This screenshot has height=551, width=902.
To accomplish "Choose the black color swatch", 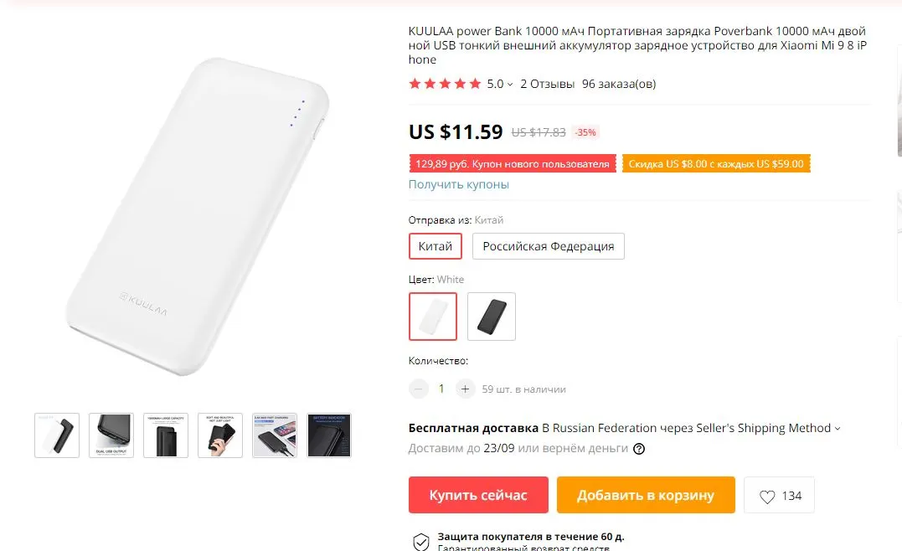I will [x=492, y=317].
